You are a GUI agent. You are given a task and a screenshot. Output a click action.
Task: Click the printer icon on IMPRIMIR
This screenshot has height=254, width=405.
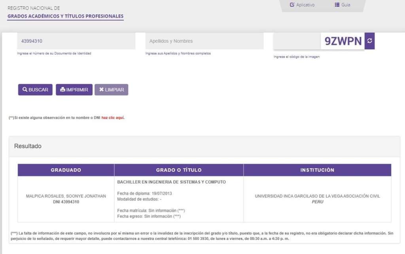[62, 90]
